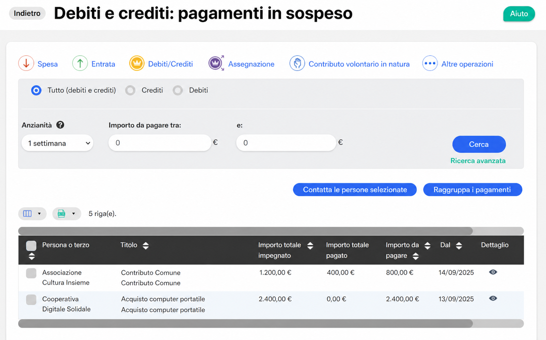The height and width of the screenshot is (340, 546).
Task: Sort by Titolo column arrows
Action: click(146, 245)
